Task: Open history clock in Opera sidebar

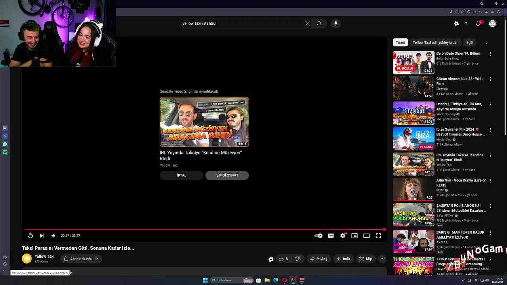Action: (x=5, y=264)
